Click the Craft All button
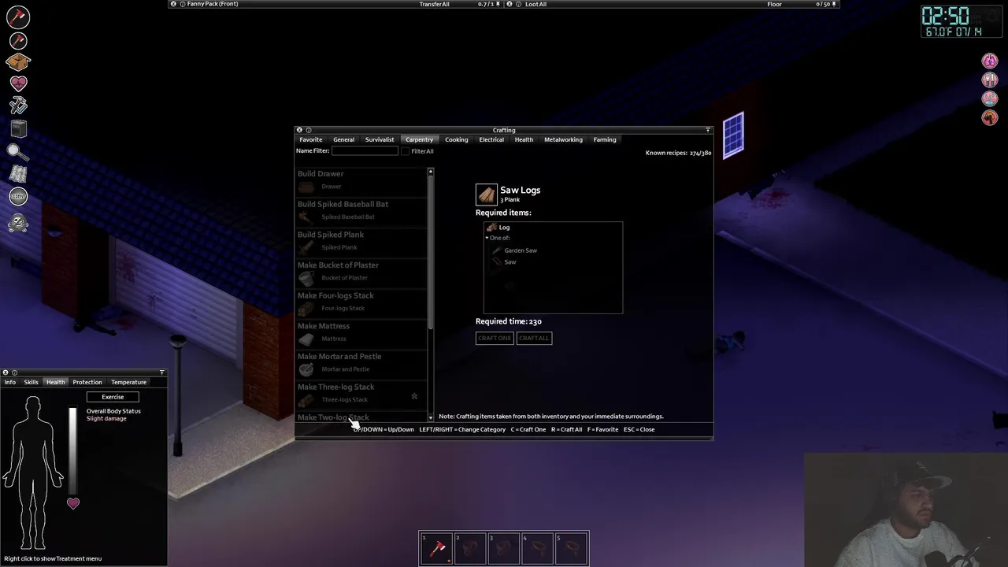This screenshot has width=1008, height=567. (x=534, y=338)
